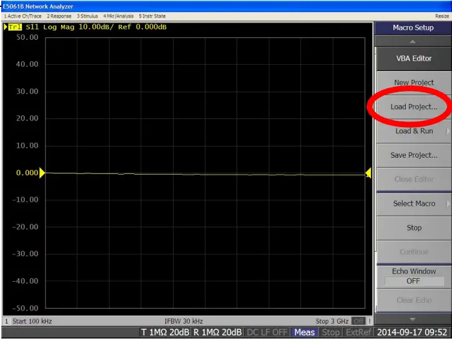Click the Resize button
The image size is (452, 341).
click(x=441, y=16)
